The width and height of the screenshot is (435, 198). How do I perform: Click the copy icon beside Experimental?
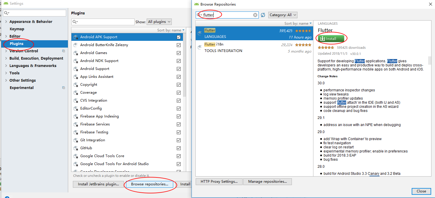coord(63,88)
